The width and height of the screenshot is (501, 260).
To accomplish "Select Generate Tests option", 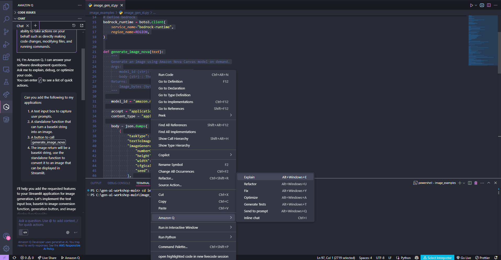I will click(275, 204).
